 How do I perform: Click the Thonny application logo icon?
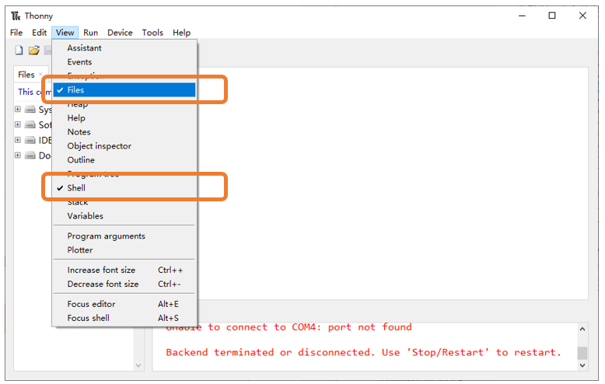click(16, 16)
